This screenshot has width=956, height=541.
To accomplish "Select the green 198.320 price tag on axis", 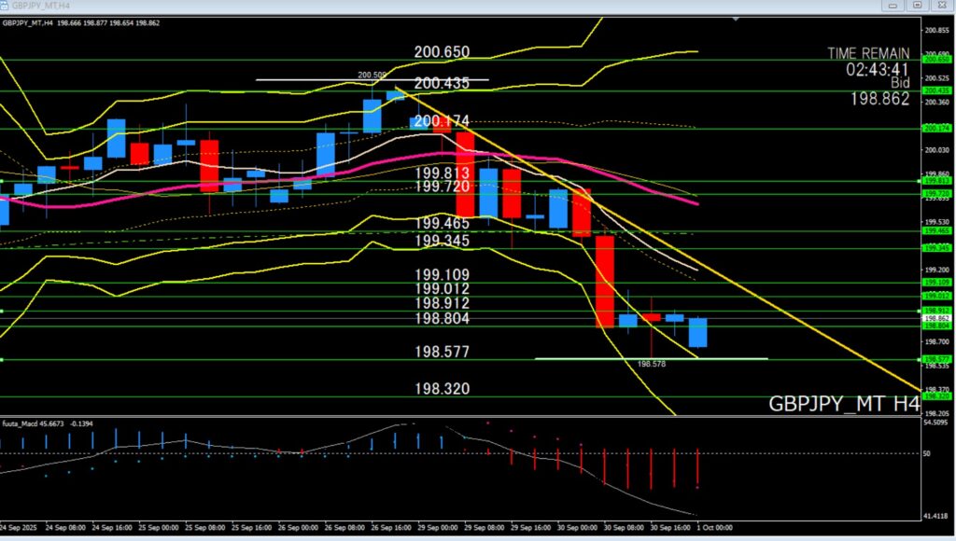I will (x=935, y=396).
